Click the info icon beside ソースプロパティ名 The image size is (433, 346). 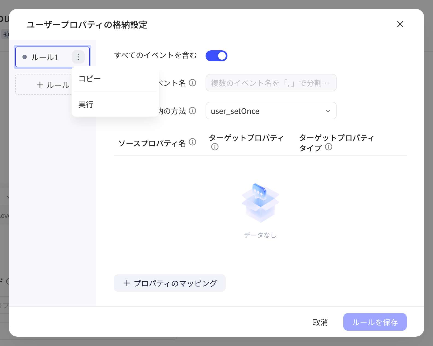coord(193,142)
